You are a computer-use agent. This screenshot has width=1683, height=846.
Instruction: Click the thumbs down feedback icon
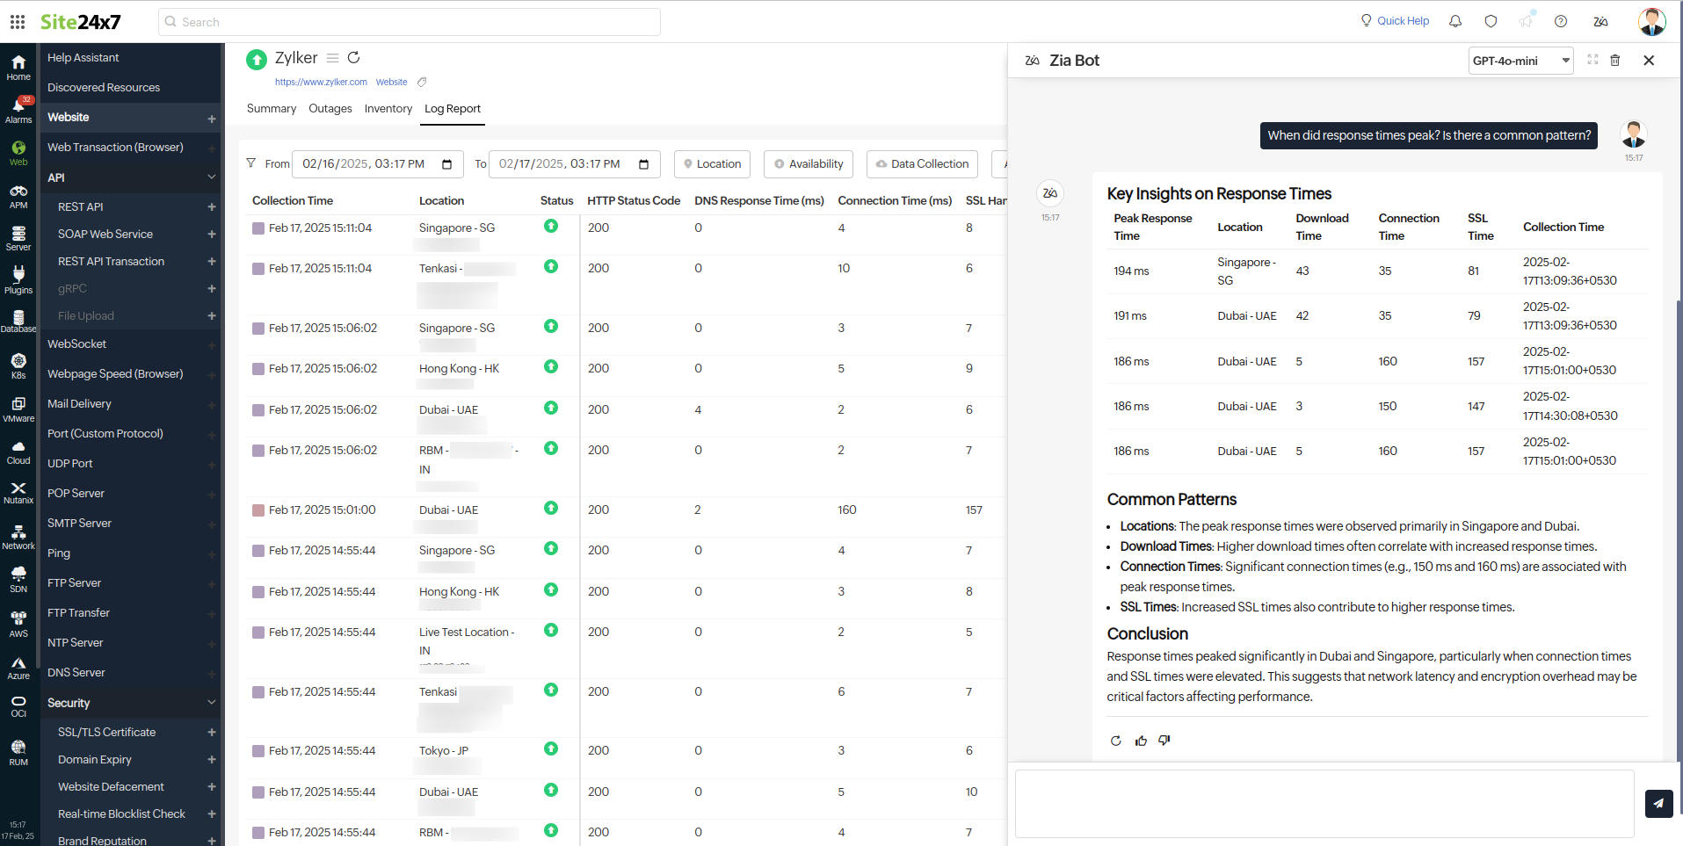(x=1164, y=741)
